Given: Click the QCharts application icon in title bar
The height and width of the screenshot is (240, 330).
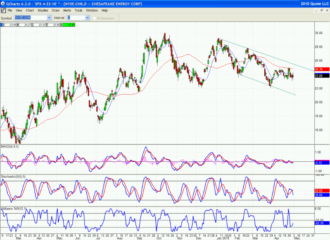Looking at the screenshot, I should [3, 3].
